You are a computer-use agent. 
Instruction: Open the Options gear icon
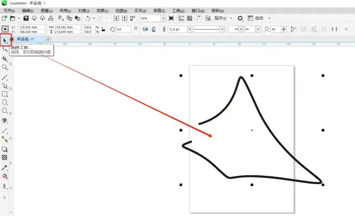[x=240, y=18]
